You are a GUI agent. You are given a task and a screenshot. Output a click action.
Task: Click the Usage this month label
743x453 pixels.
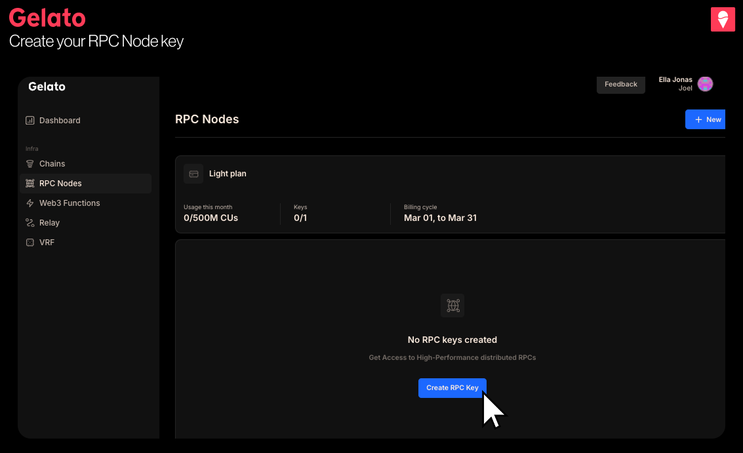(208, 207)
